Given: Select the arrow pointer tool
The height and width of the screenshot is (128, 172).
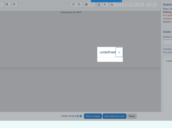Looking at the screenshot, I should [105, 4].
